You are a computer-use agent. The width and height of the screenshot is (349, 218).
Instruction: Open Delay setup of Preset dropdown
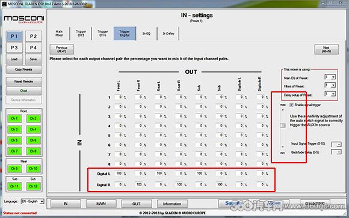330,94
